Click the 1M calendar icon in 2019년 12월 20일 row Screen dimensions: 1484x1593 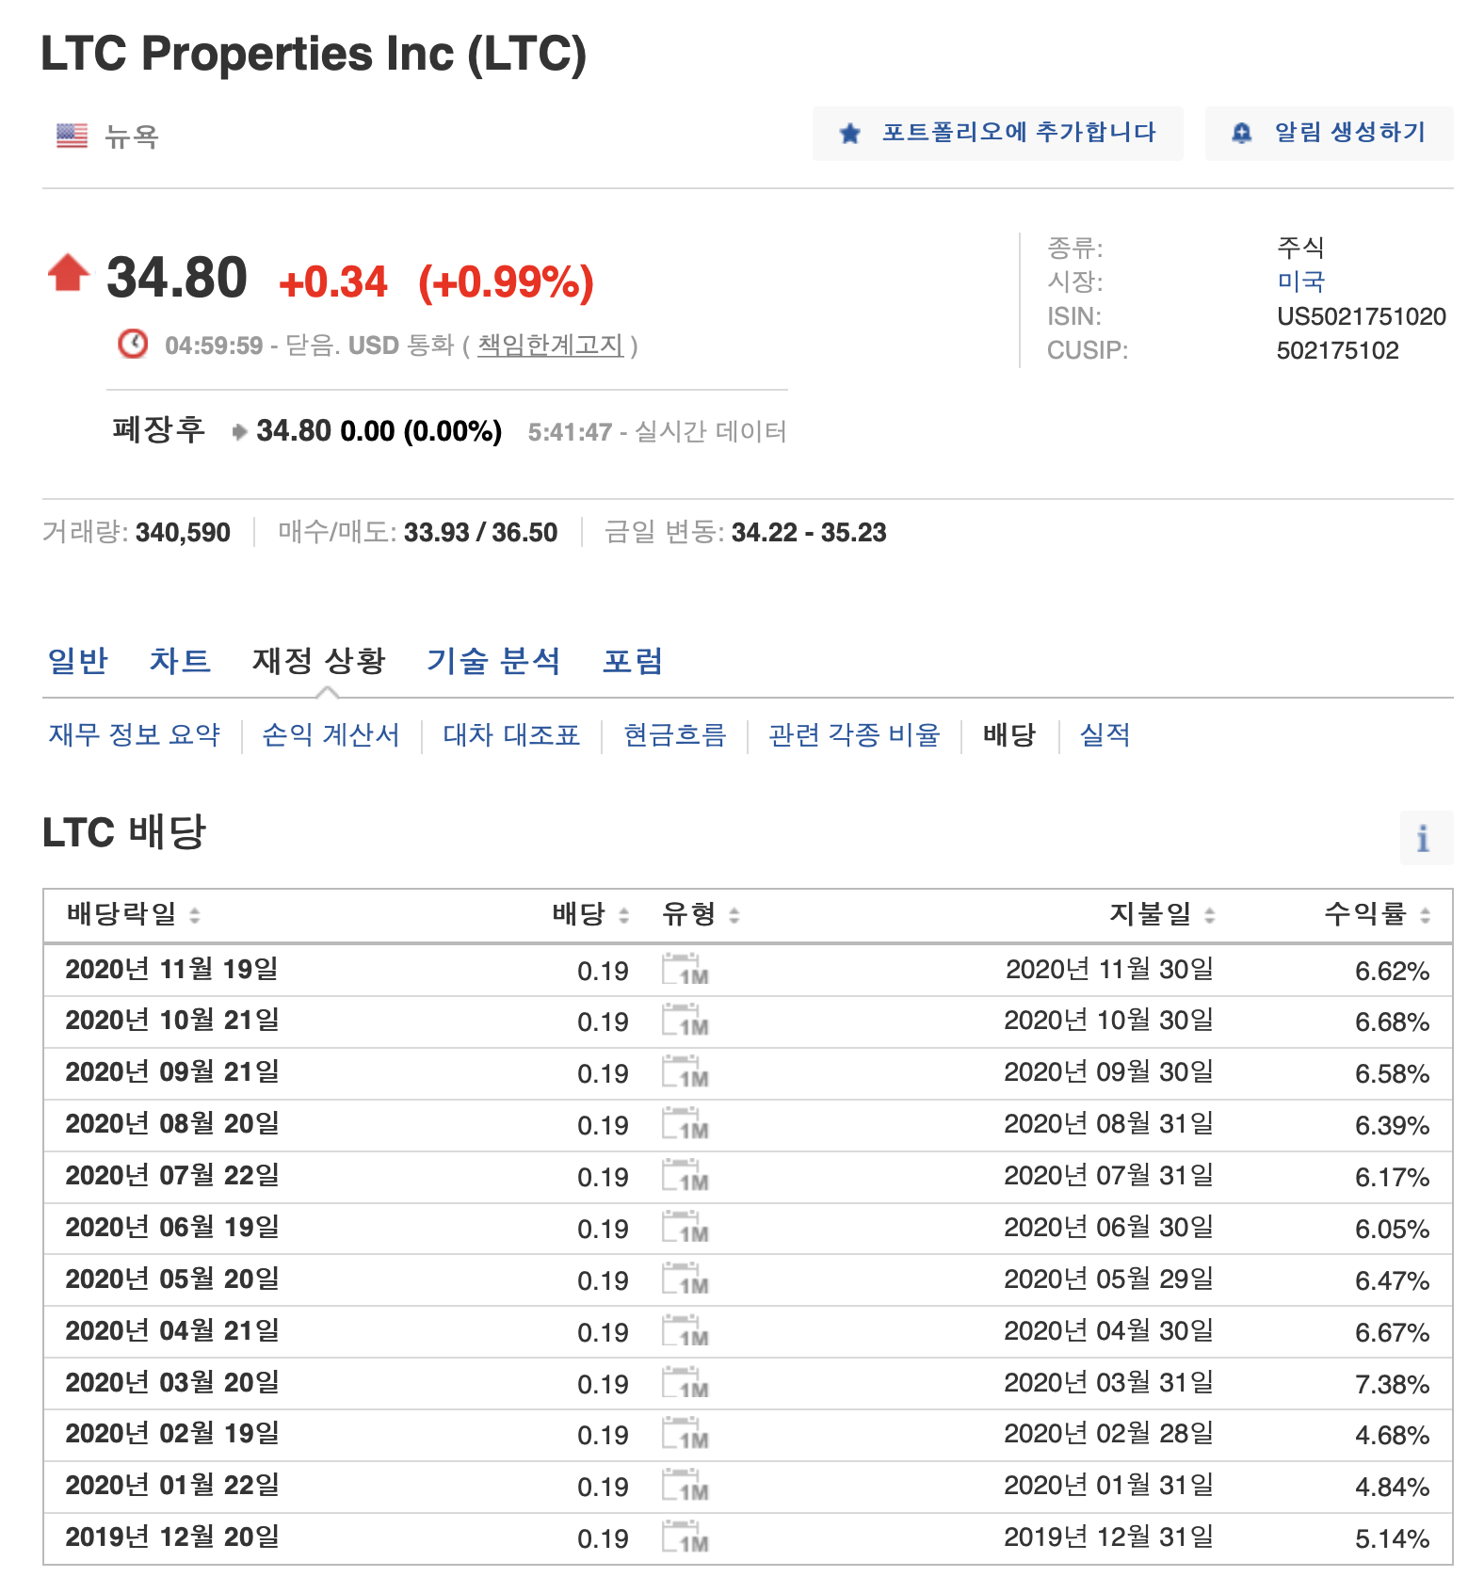(x=686, y=1537)
